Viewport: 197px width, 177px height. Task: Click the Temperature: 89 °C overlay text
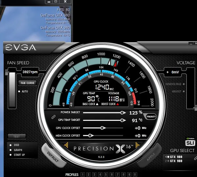[x=58, y=35]
